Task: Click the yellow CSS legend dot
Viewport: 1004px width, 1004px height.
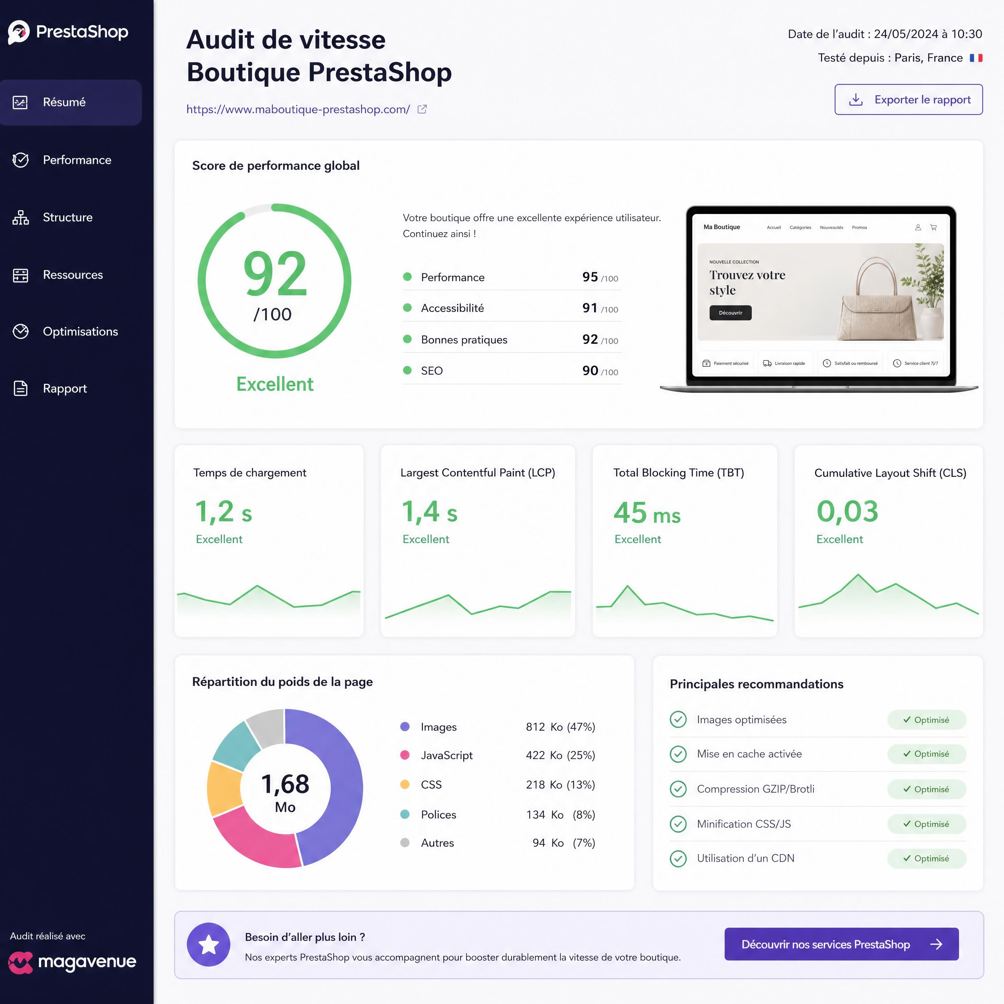Action: 405,784
